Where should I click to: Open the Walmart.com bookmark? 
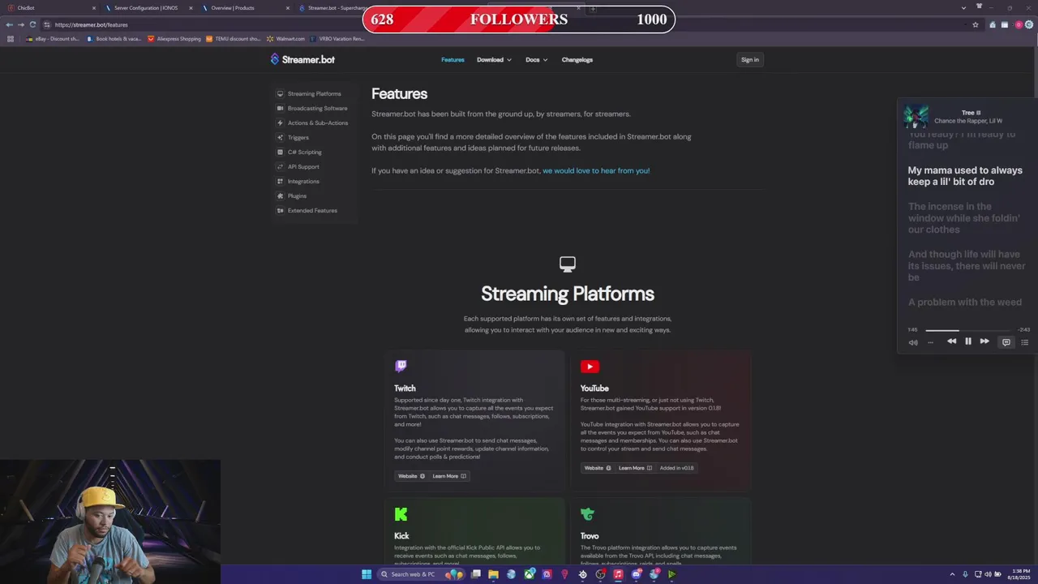(x=285, y=38)
